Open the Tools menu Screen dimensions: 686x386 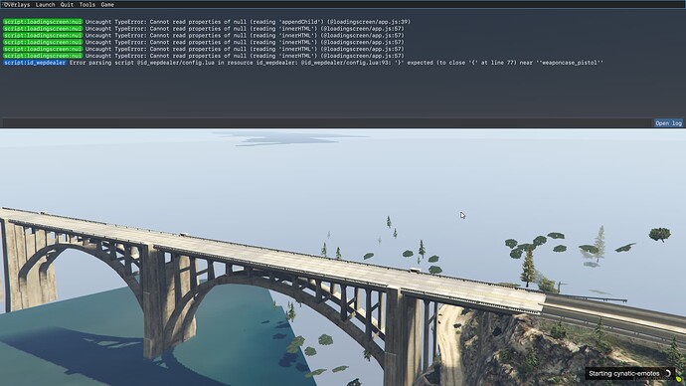coord(87,4)
